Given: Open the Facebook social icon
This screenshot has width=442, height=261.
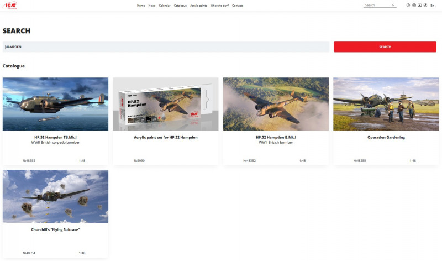Looking at the screenshot, I should (408, 6).
